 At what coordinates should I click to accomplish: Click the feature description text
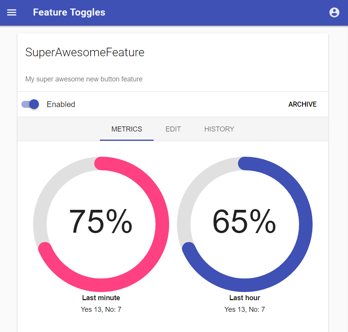[84, 79]
